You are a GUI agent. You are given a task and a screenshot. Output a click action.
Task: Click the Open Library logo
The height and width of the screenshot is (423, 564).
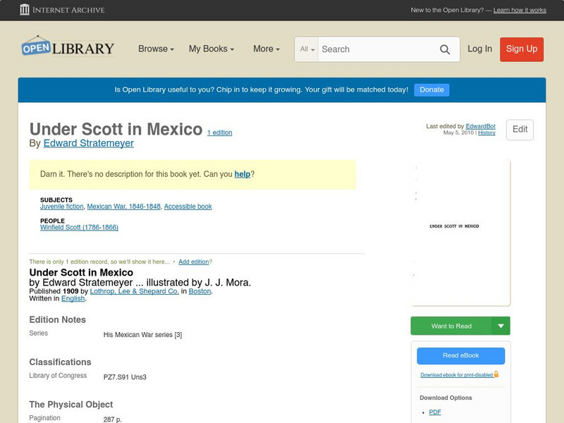point(67,47)
